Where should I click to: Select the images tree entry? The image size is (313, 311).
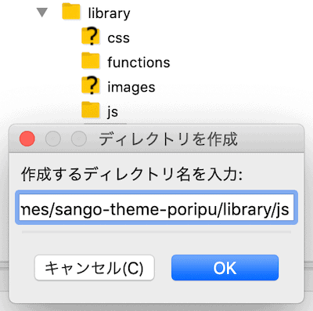tap(131, 87)
